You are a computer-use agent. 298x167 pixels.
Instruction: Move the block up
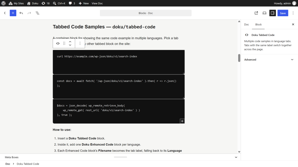[70, 42]
